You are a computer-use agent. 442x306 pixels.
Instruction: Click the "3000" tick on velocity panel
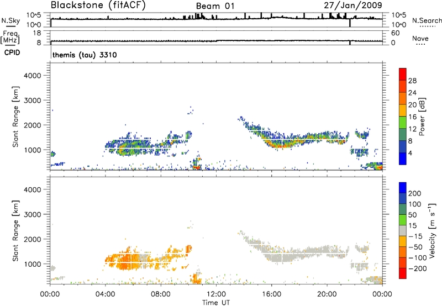click(32, 214)
